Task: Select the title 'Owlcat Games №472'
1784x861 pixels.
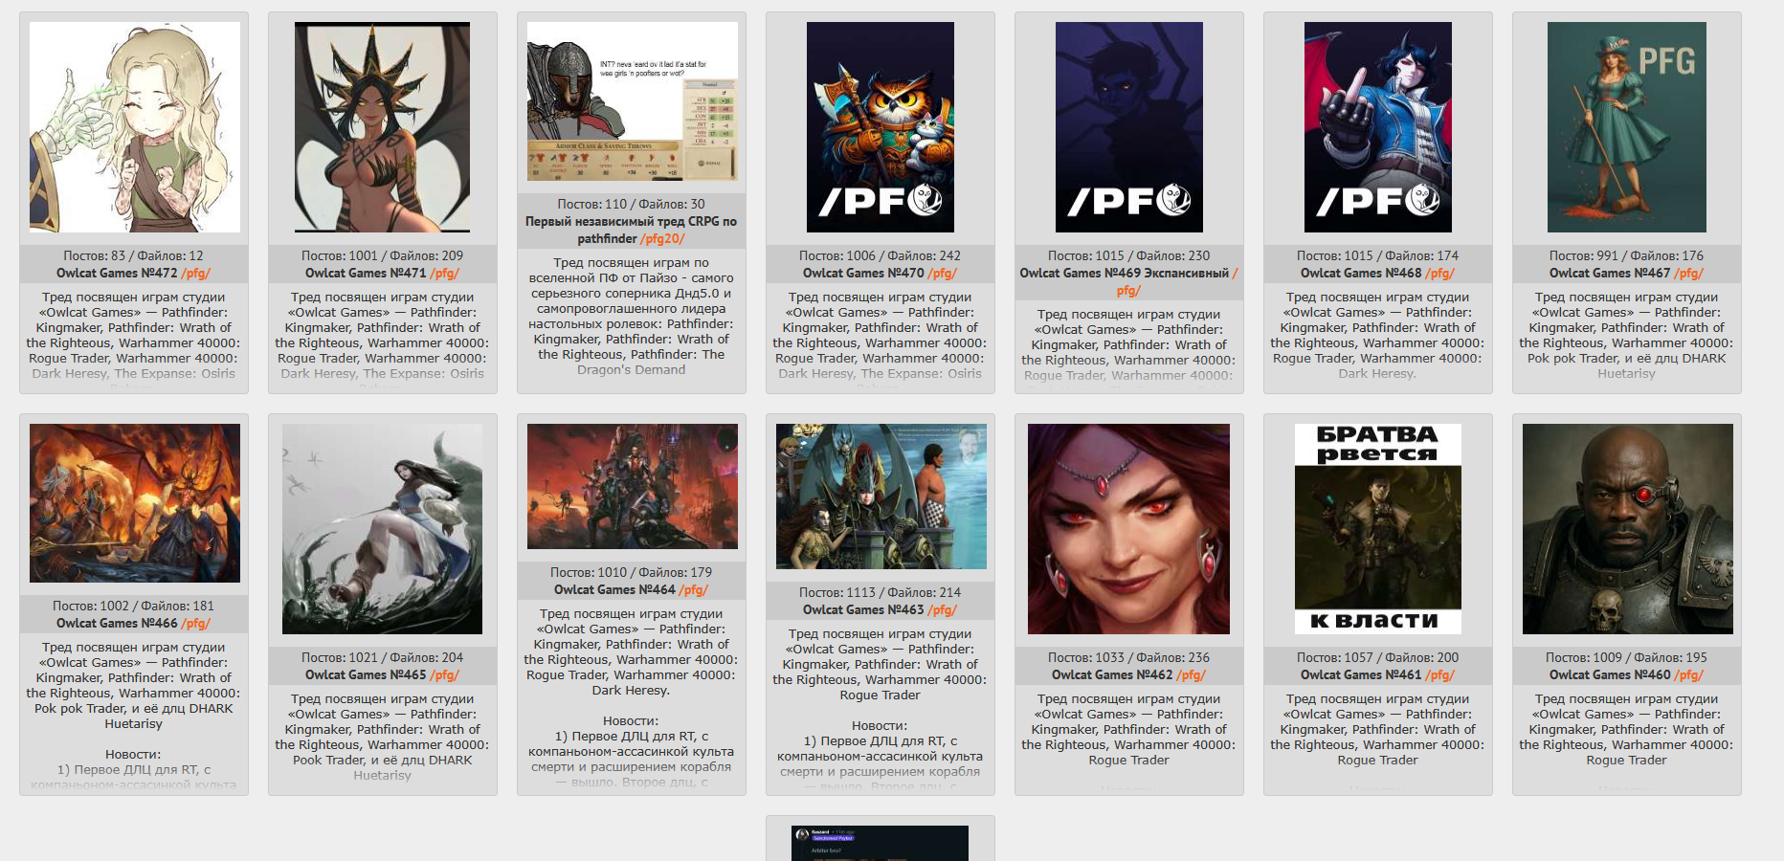Action: 117,273
